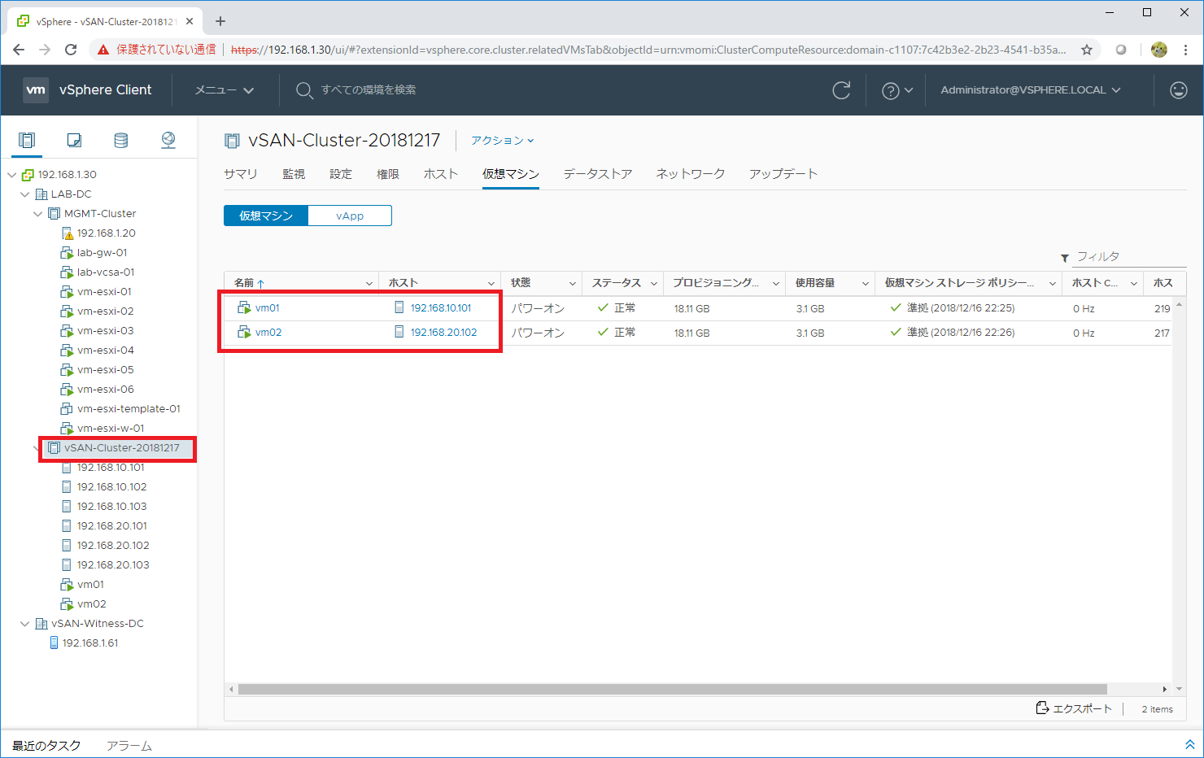Screen dimensions: 1204x758
Task: Open the アラーム panel
Action: 129,746
